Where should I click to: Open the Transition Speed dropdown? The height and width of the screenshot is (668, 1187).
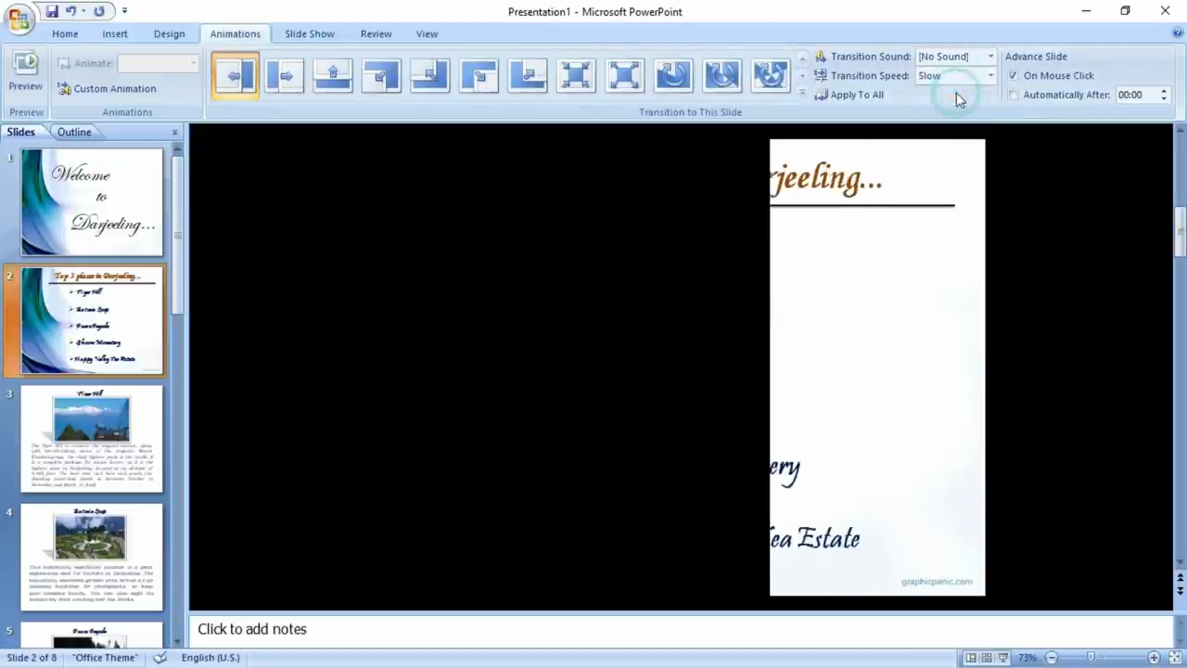990,76
